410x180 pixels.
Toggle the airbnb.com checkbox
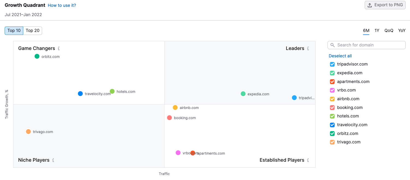(332, 99)
